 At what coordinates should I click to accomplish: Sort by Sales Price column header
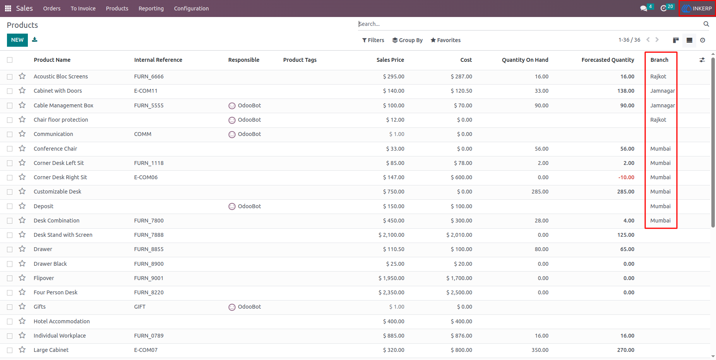click(390, 60)
